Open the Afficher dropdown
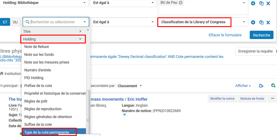 point(243,86)
